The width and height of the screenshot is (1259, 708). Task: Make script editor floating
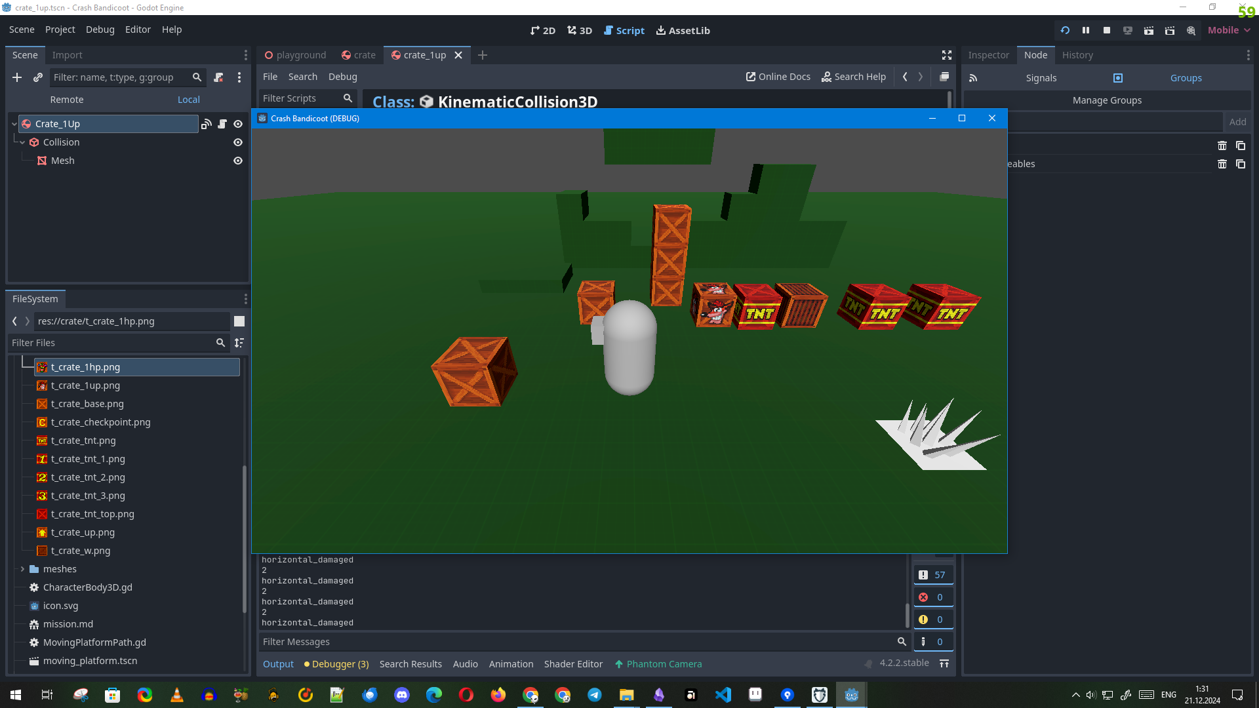944,77
